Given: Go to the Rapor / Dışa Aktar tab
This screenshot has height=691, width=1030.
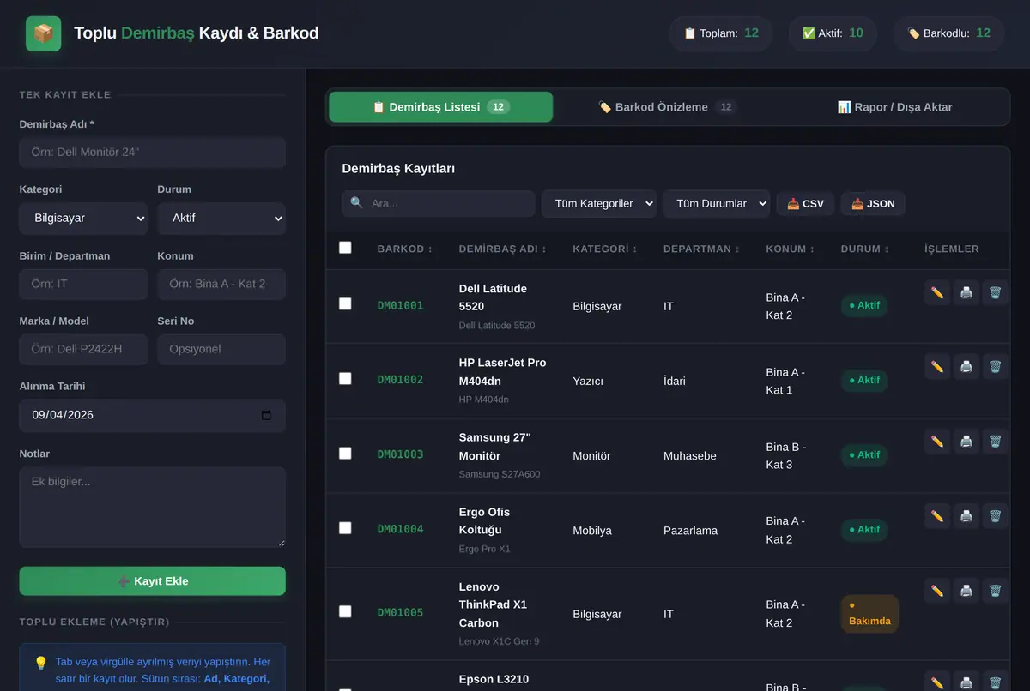Looking at the screenshot, I should 895,107.
